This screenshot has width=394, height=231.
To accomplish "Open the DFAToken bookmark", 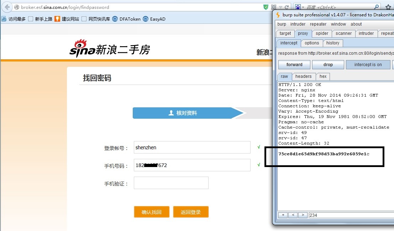I will click(x=126, y=19).
